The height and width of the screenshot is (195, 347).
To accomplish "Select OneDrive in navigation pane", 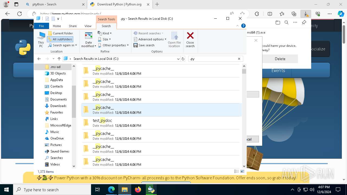I will pos(57,138).
